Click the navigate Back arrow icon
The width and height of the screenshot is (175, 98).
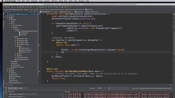click(31, 7)
